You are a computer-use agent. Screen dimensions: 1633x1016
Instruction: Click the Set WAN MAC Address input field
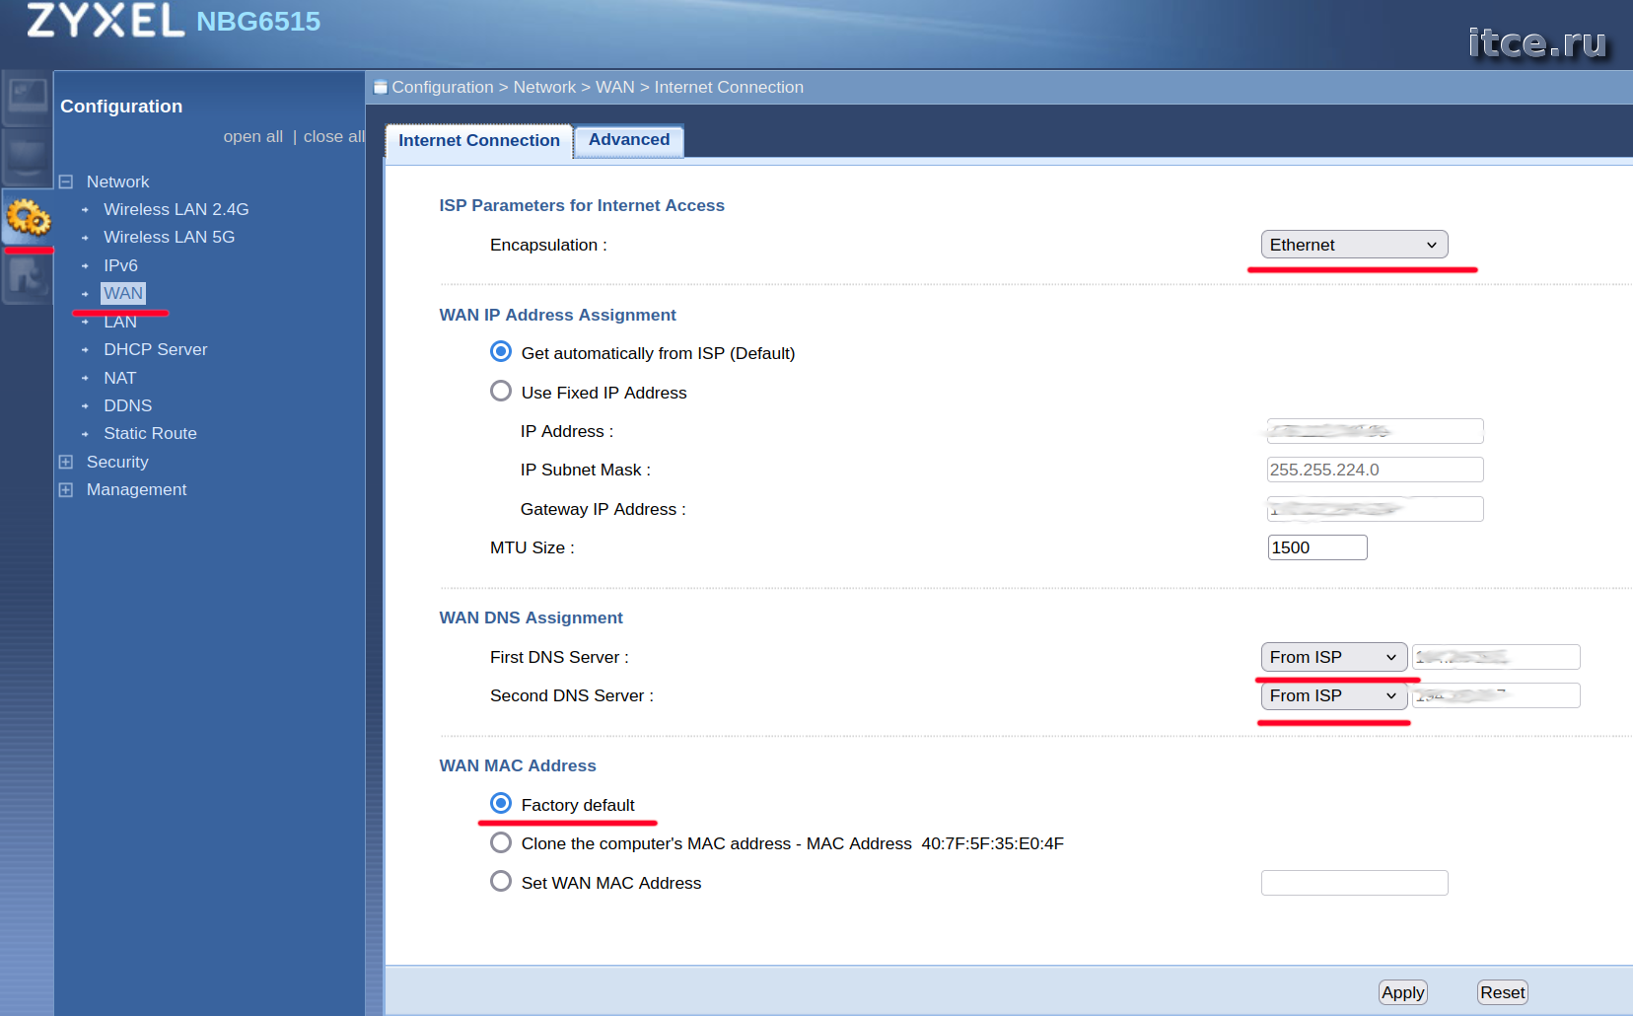coord(1354,883)
